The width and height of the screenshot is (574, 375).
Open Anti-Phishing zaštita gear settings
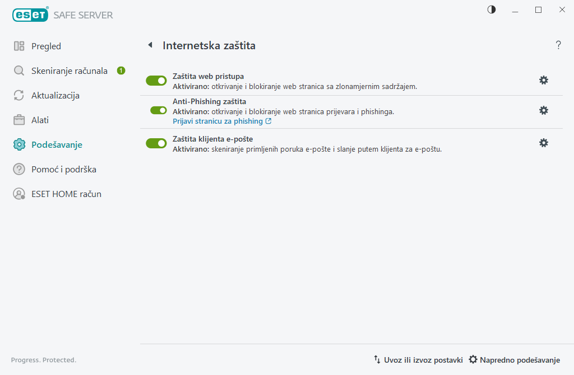(543, 111)
